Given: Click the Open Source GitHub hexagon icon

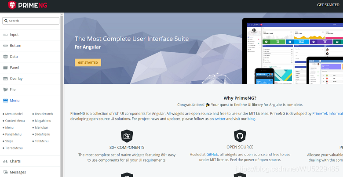Looking at the screenshot, I should point(240,136).
